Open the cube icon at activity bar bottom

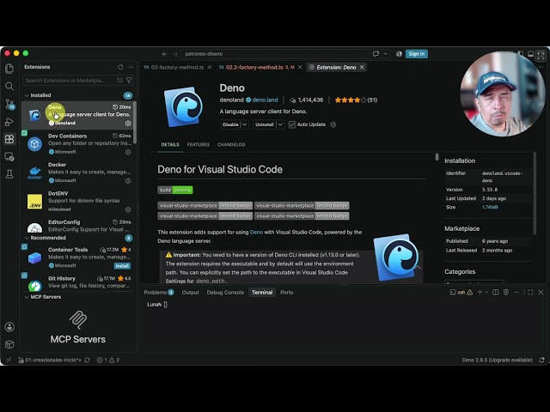pos(9,344)
